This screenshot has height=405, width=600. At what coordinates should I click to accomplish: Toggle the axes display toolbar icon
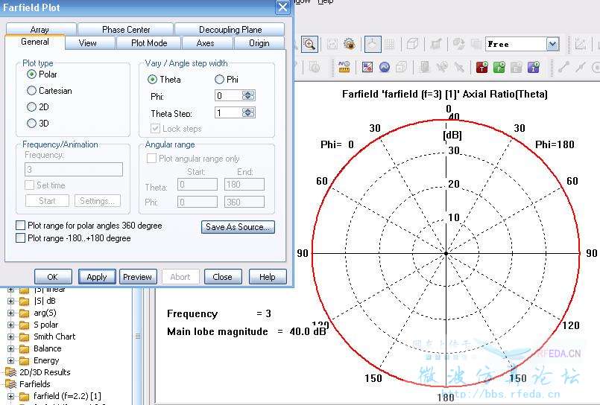tap(372, 45)
